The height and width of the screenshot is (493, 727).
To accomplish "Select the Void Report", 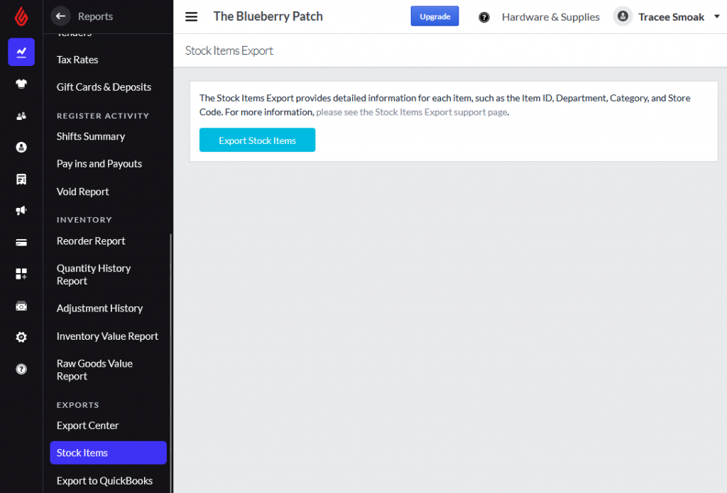I will click(82, 192).
